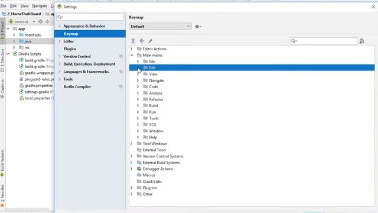Open the Navigate menu in main window
The image size is (378, 213).
tap(40, 6)
